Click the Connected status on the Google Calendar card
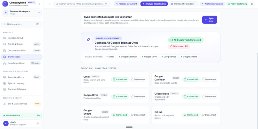Image resolution: width=258 pixels, height=129 pixels. [x=191, y=80]
